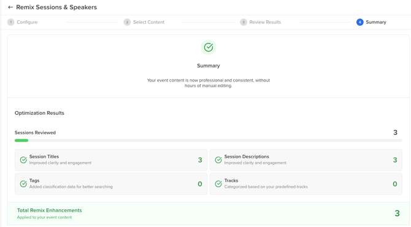Switch to the Review Results step label
Viewport: 411px width, 227px height.
click(x=265, y=22)
